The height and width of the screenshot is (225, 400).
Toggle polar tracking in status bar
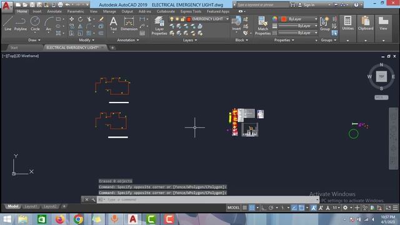click(x=271, y=207)
